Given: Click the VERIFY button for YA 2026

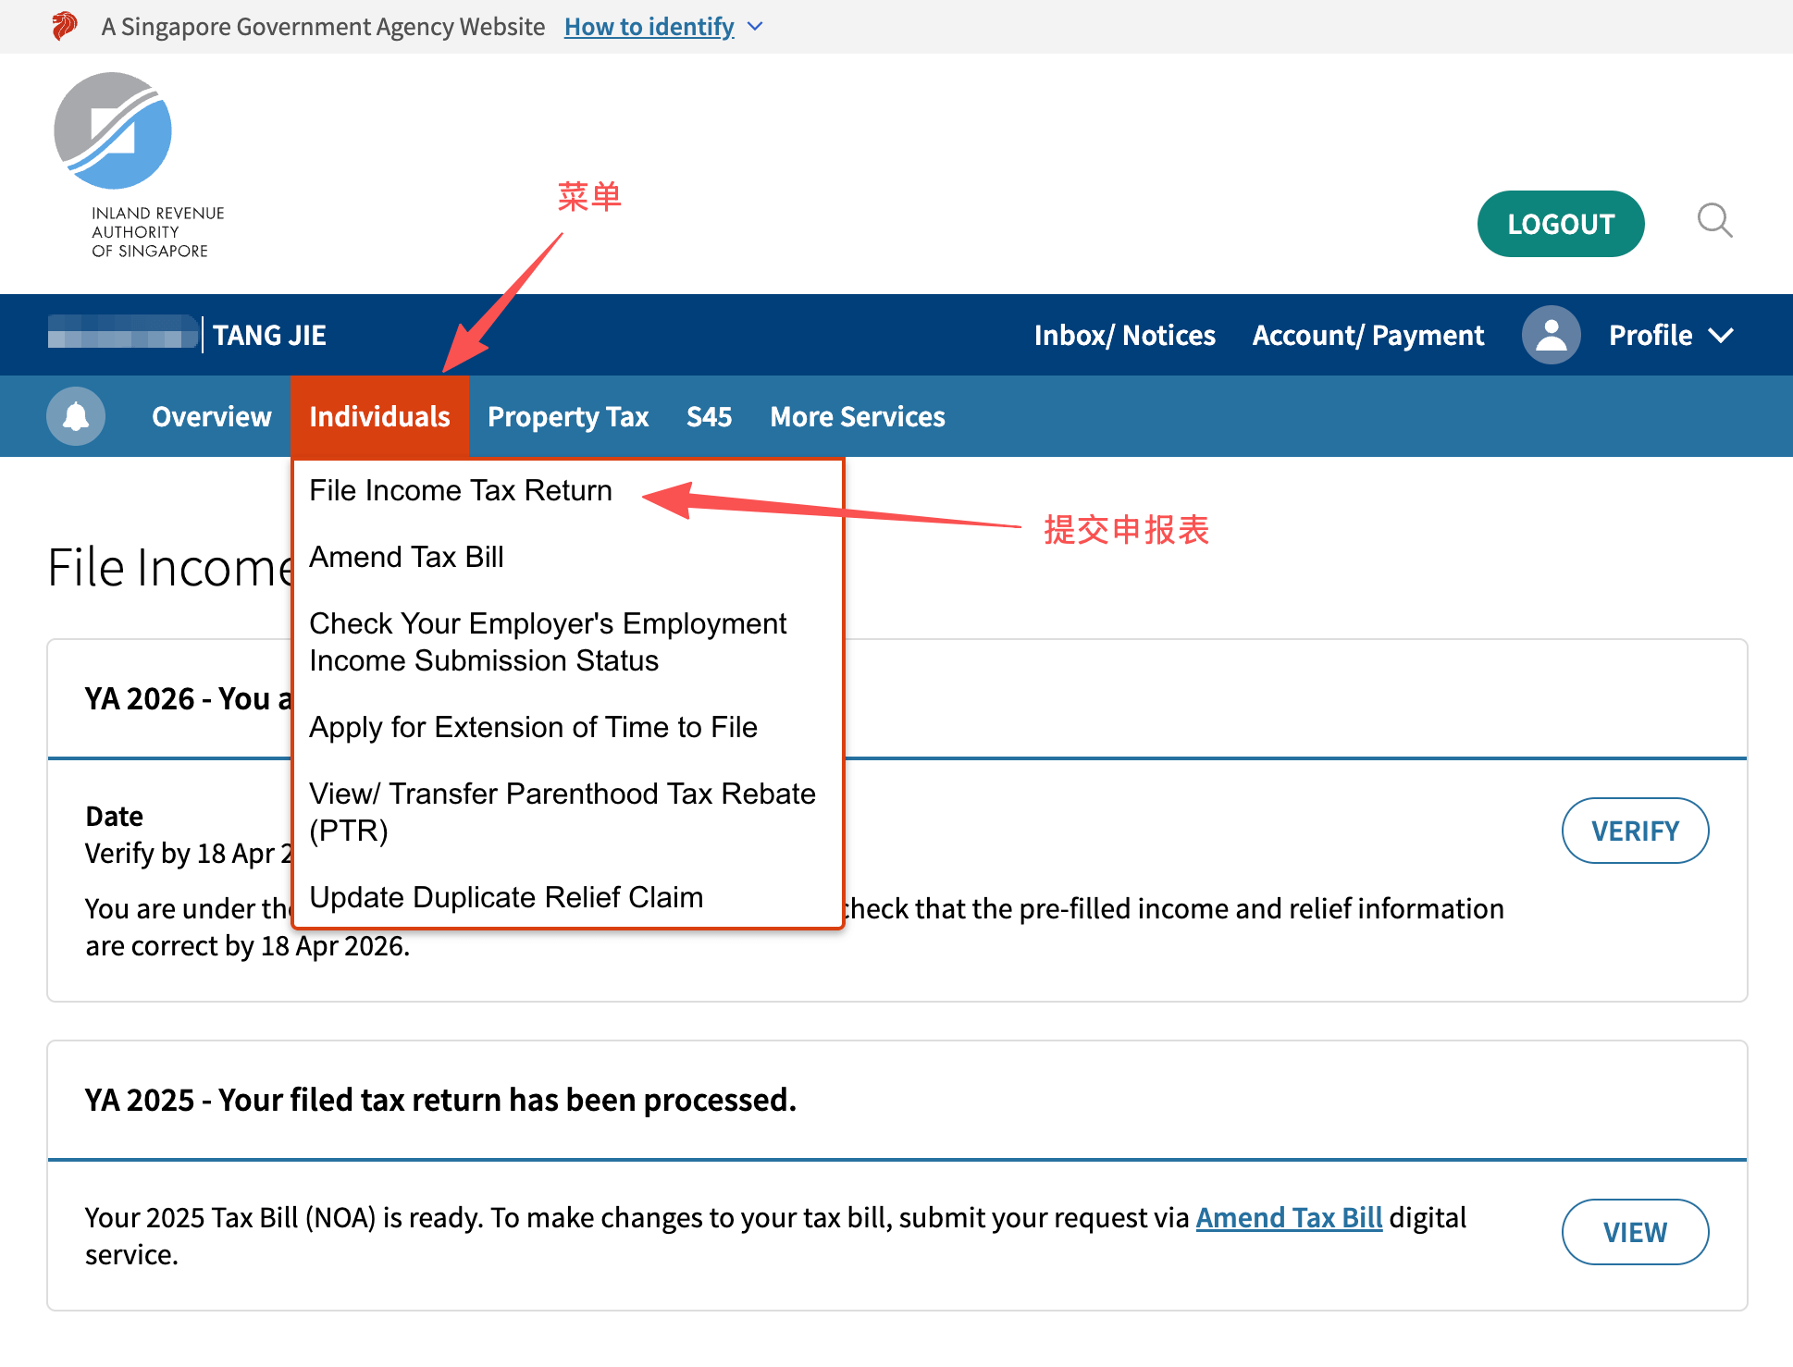Looking at the screenshot, I should point(1634,831).
